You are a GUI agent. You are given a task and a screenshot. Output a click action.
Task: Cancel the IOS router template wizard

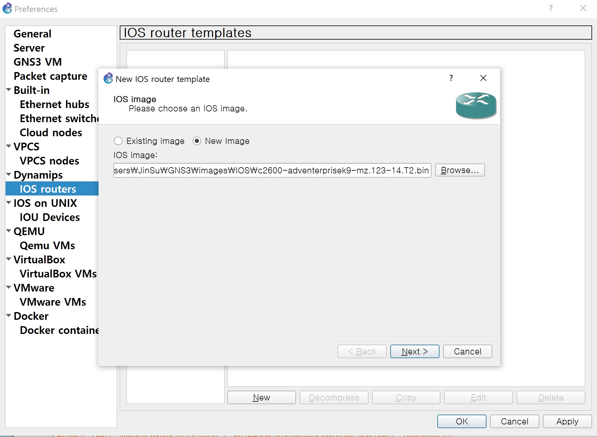click(467, 351)
